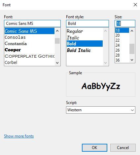Pick Cooper from the font list
The image size is (140, 155).
tap(29, 50)
